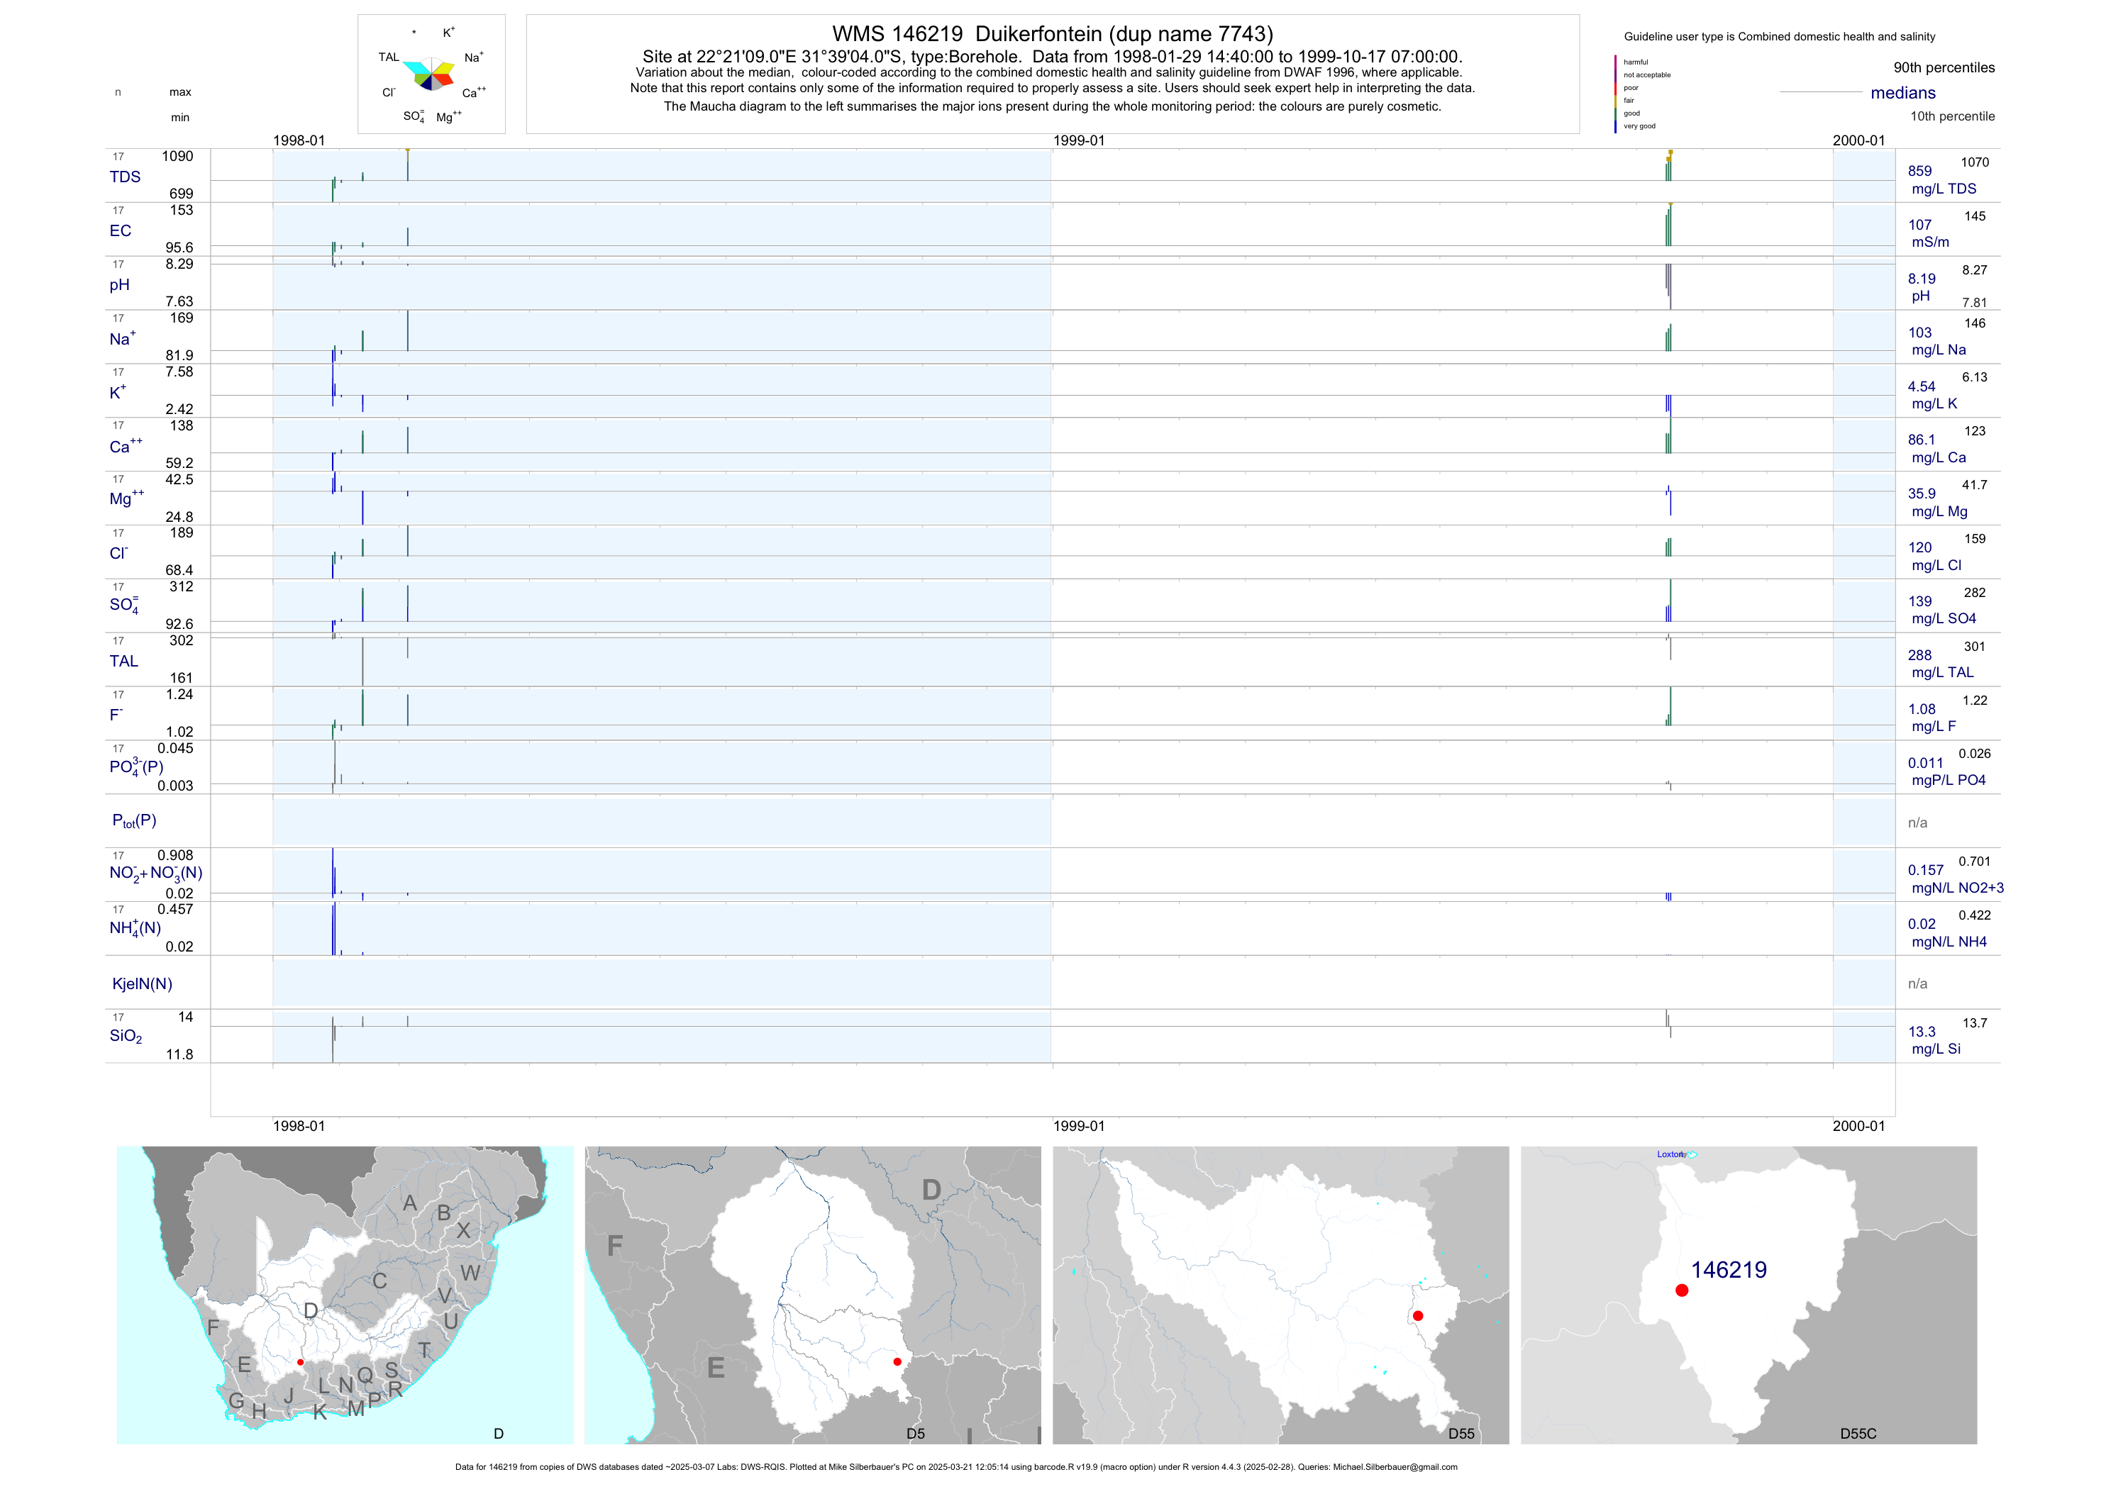Click the 2000-01 bottom axis label
Screen dimensions: 2106x1489
1858,1126
